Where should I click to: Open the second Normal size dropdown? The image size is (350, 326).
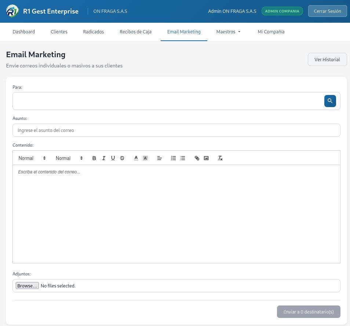[69, 158]
